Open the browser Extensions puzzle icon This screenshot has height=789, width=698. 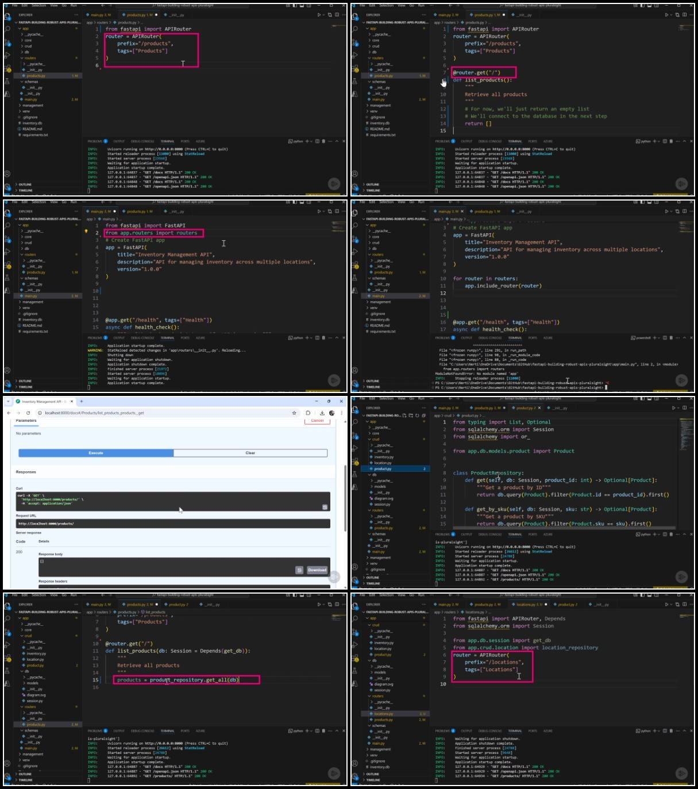point(308,413)
